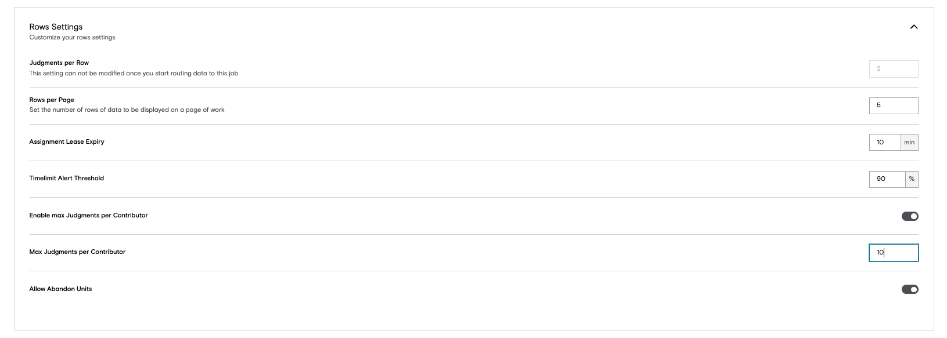947x338 pixels.
Task: Click the Rows per Page label
Action: [52, 100]
